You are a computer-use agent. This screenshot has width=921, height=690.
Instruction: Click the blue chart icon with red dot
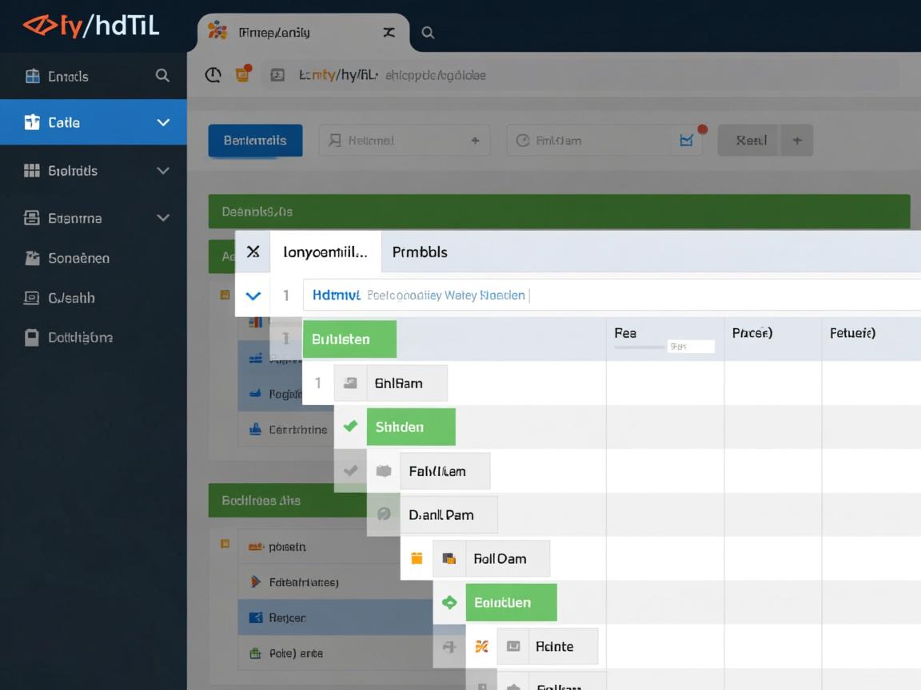(x=687, y=140)
